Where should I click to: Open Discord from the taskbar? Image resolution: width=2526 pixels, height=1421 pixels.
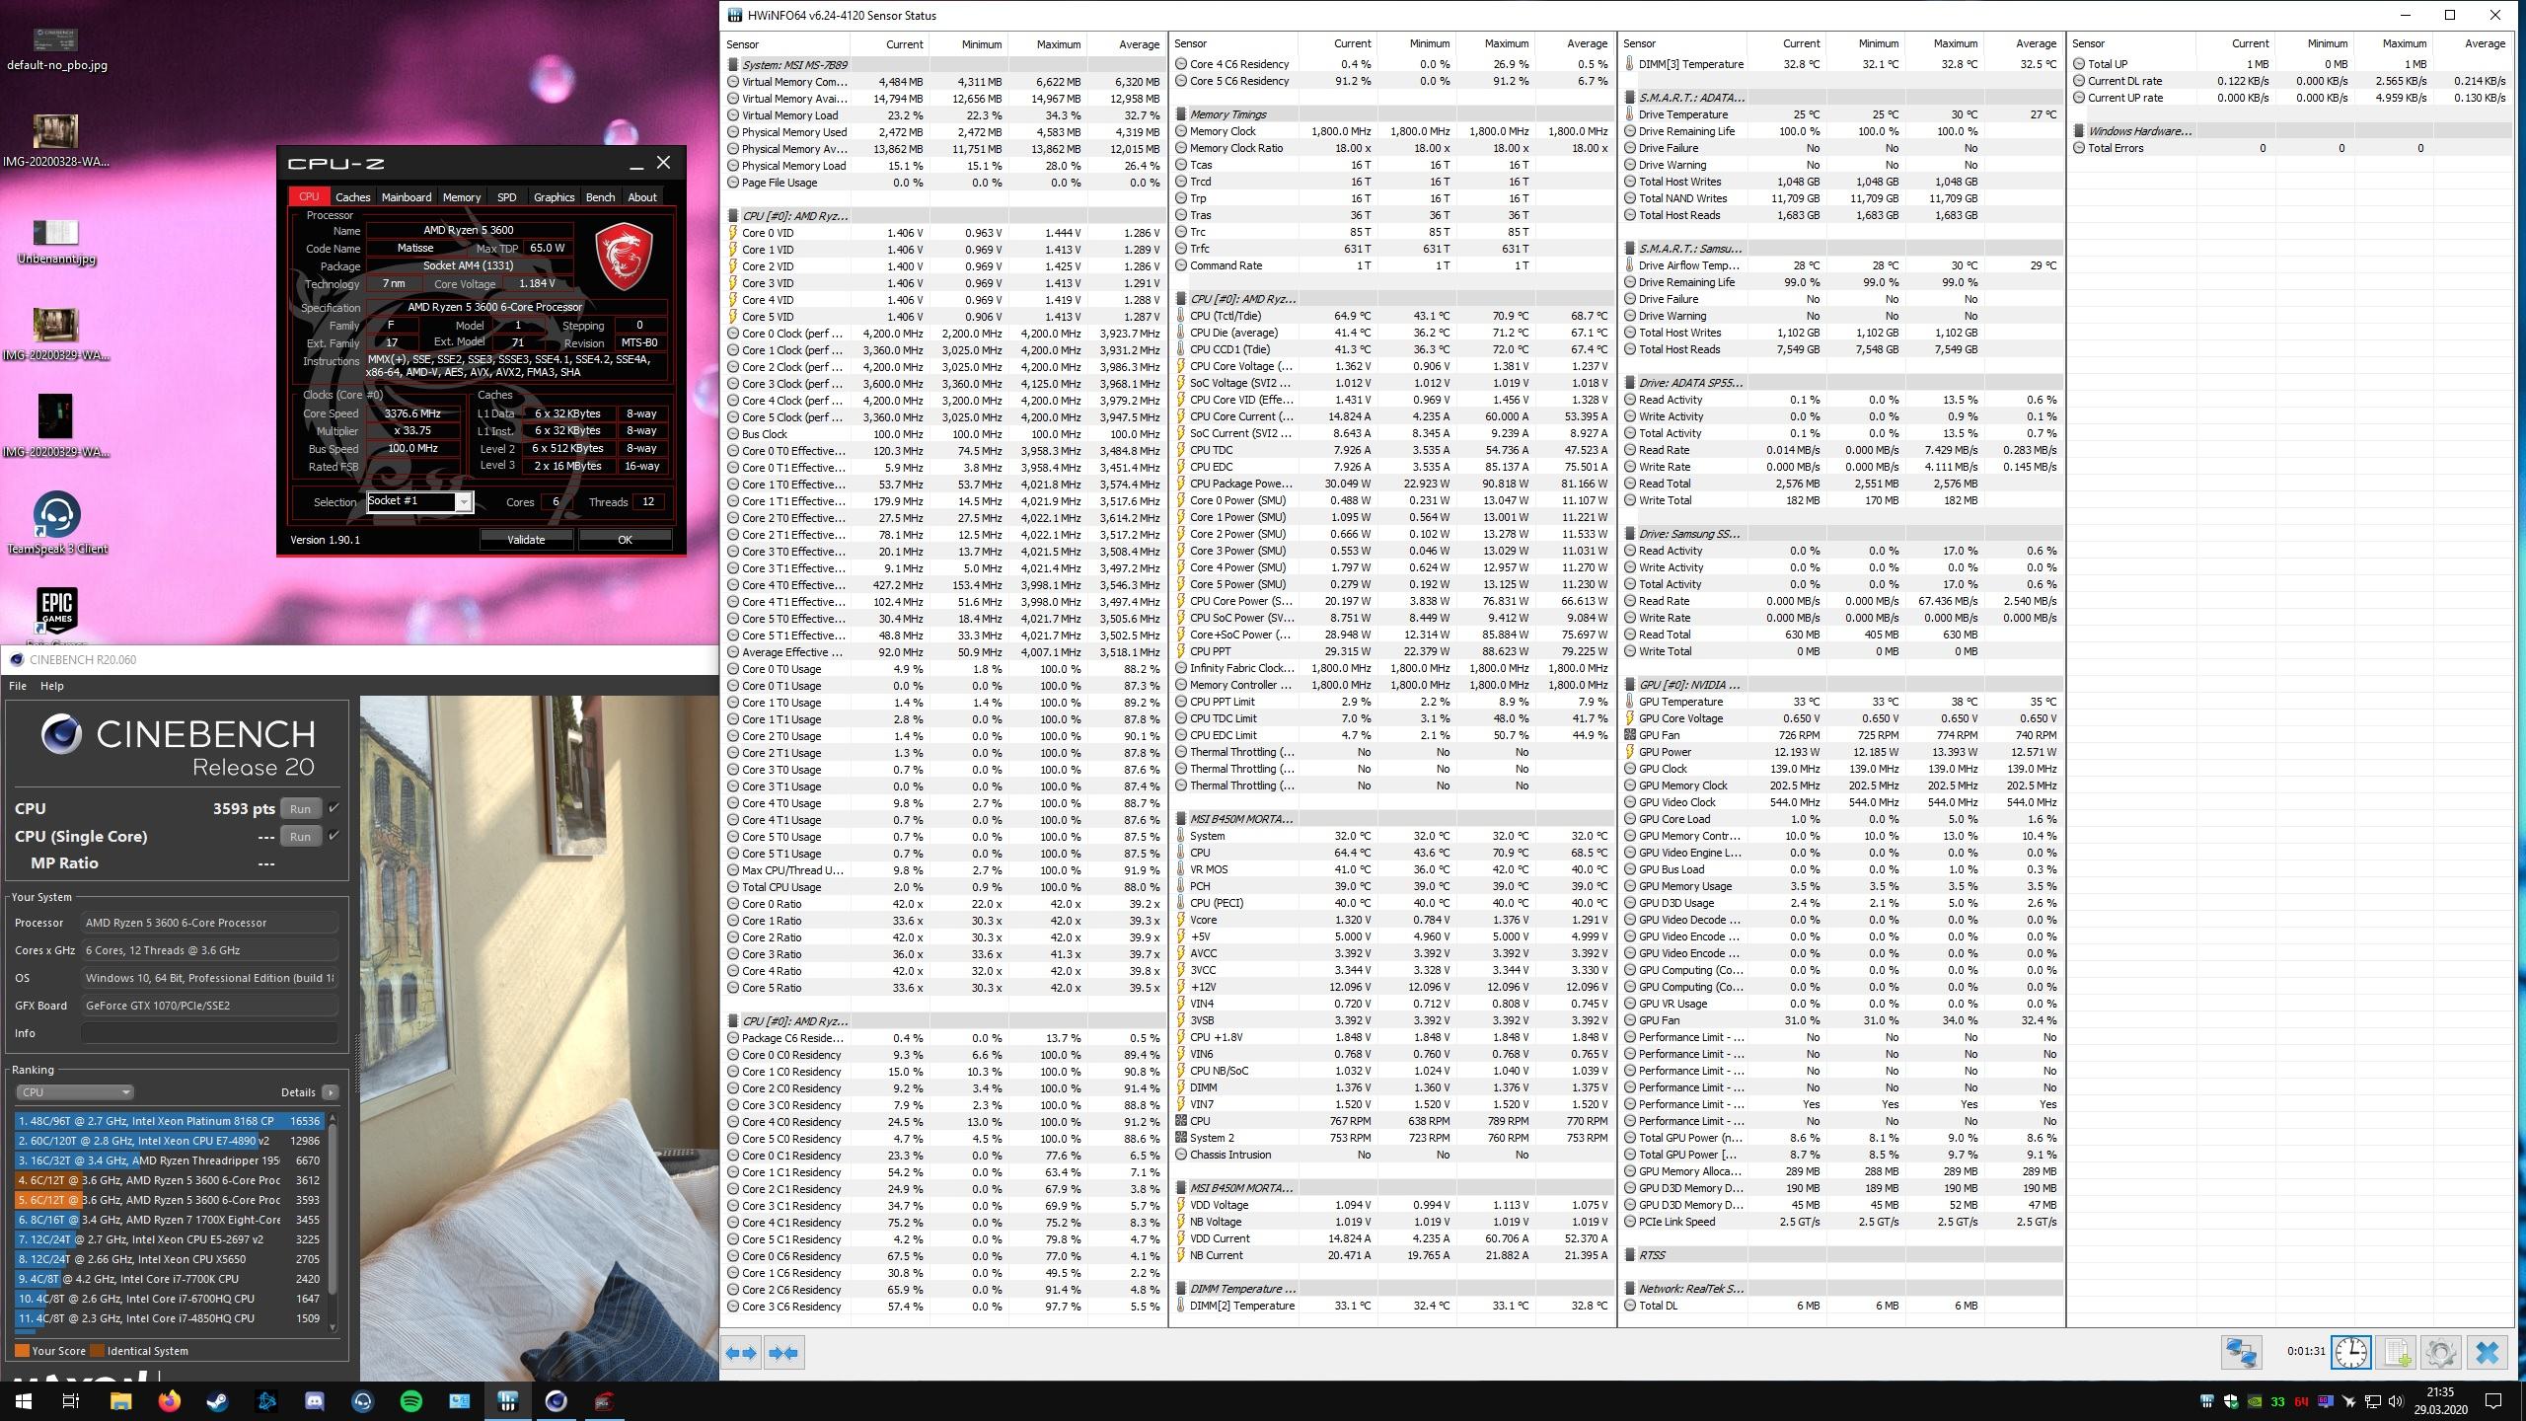point(314,1400)
